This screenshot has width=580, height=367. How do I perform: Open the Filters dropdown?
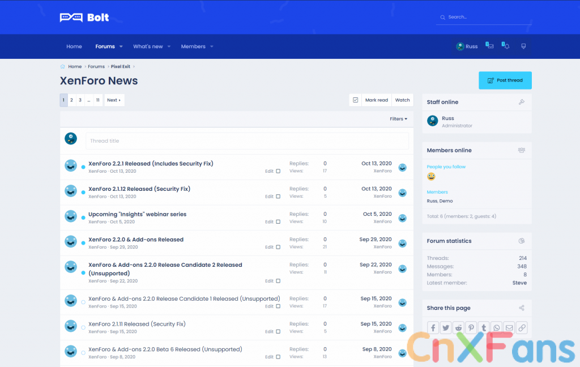tap(398, 119)
